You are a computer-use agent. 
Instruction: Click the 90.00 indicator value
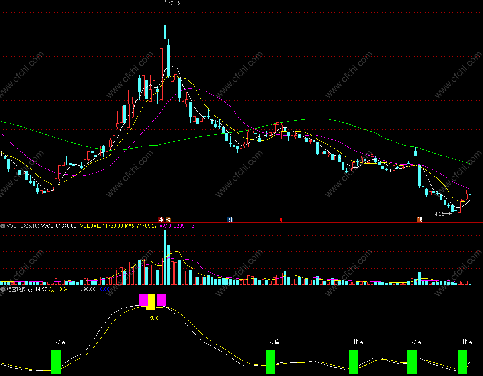click(89, 289)
